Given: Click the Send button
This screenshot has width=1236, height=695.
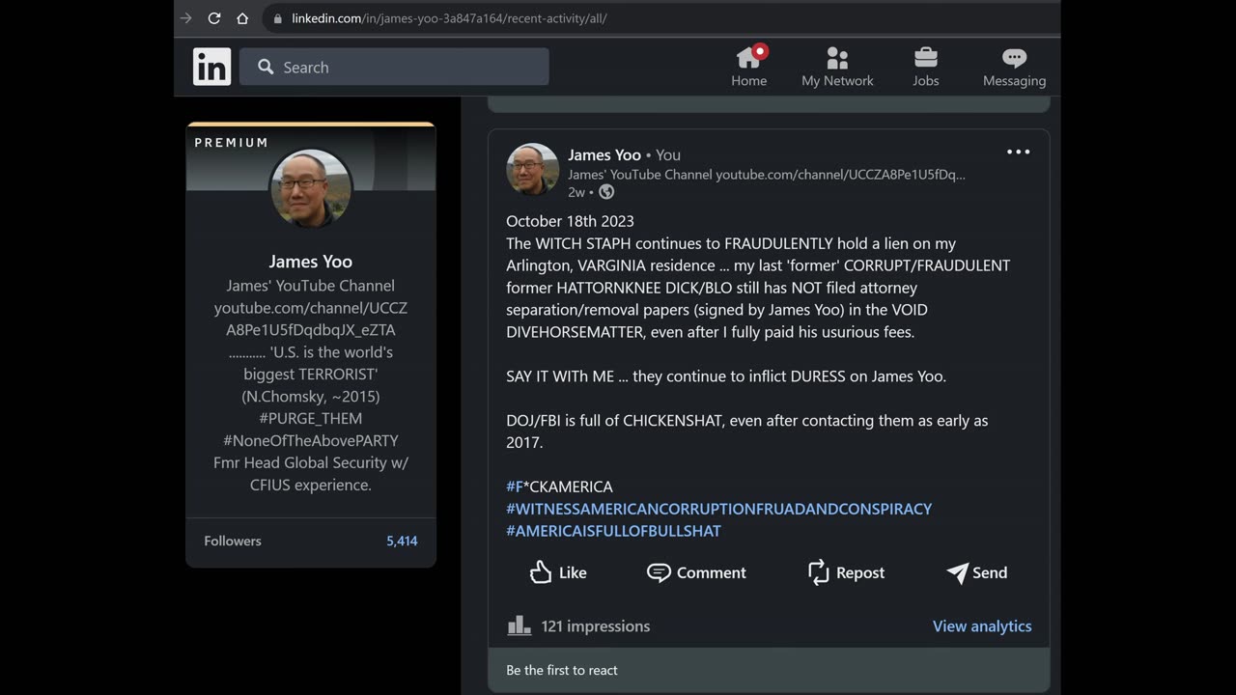Looking at the screenshot, I should [x=976, y=572].
